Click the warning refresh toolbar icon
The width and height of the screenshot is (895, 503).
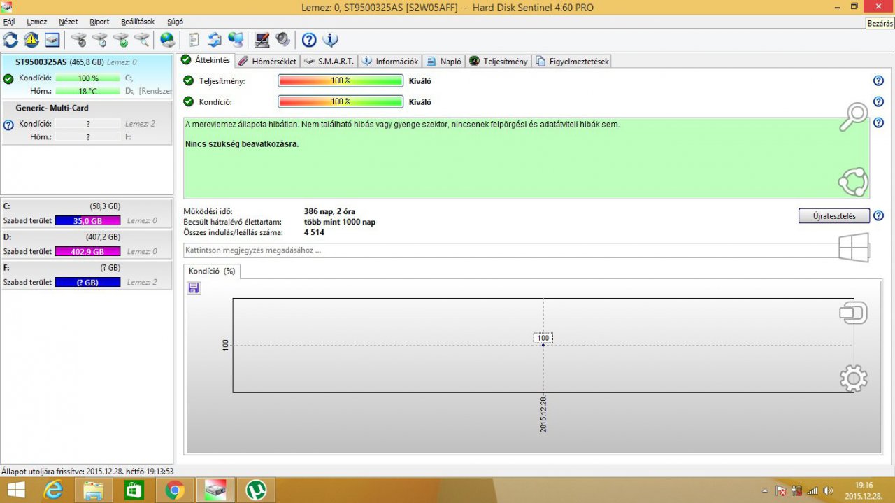(x=31, y=40)
